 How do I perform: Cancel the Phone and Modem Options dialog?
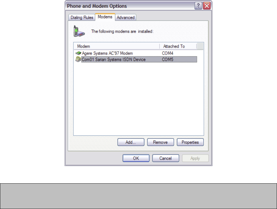(x=166, y=158)
